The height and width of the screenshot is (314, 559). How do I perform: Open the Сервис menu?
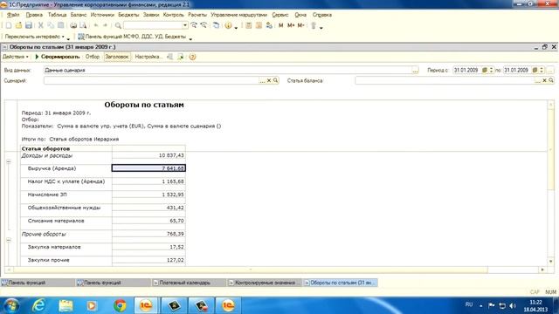click(280, 15)
